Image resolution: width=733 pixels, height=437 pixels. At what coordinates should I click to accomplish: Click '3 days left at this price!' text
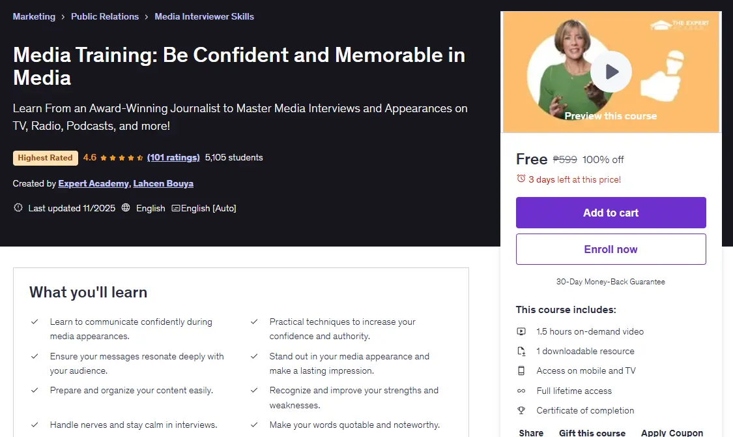(575, 179)
